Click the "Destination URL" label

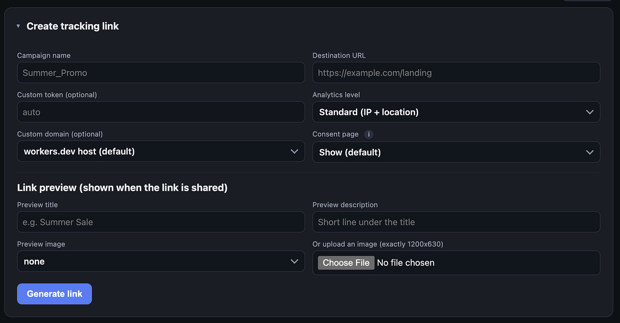pos(339,55)
